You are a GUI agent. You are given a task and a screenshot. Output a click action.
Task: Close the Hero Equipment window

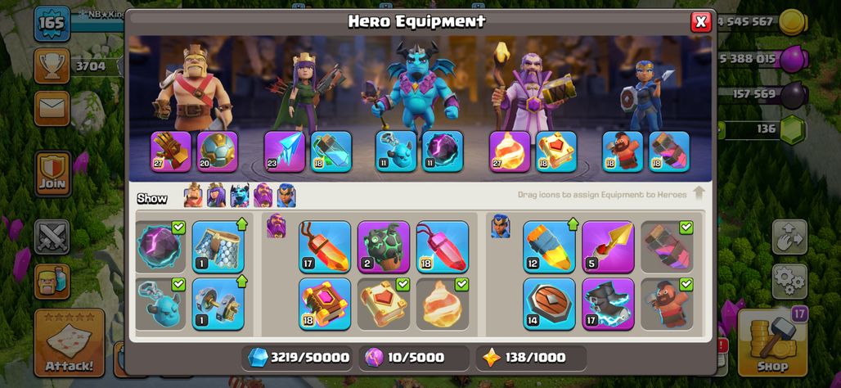click(x=700, y=21)
